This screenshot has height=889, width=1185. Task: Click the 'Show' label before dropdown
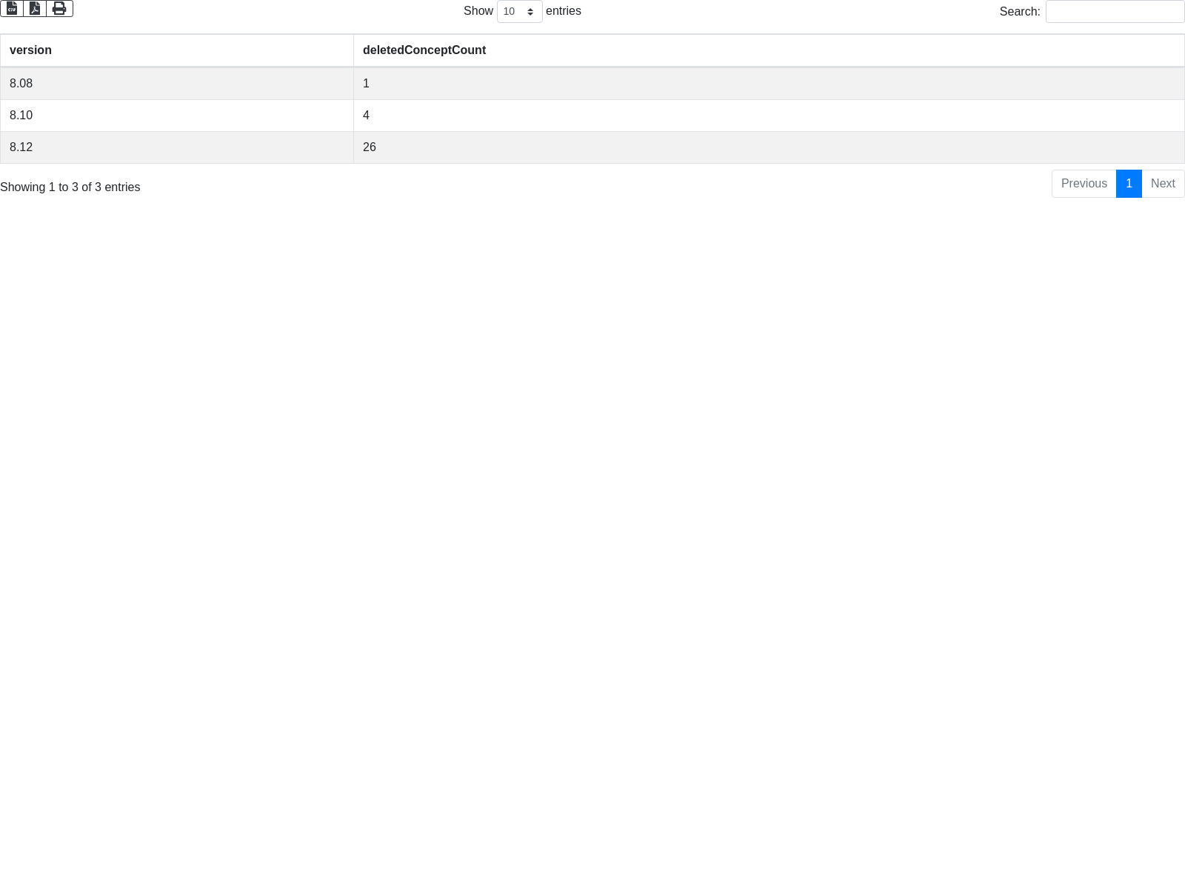coord(478,11)
